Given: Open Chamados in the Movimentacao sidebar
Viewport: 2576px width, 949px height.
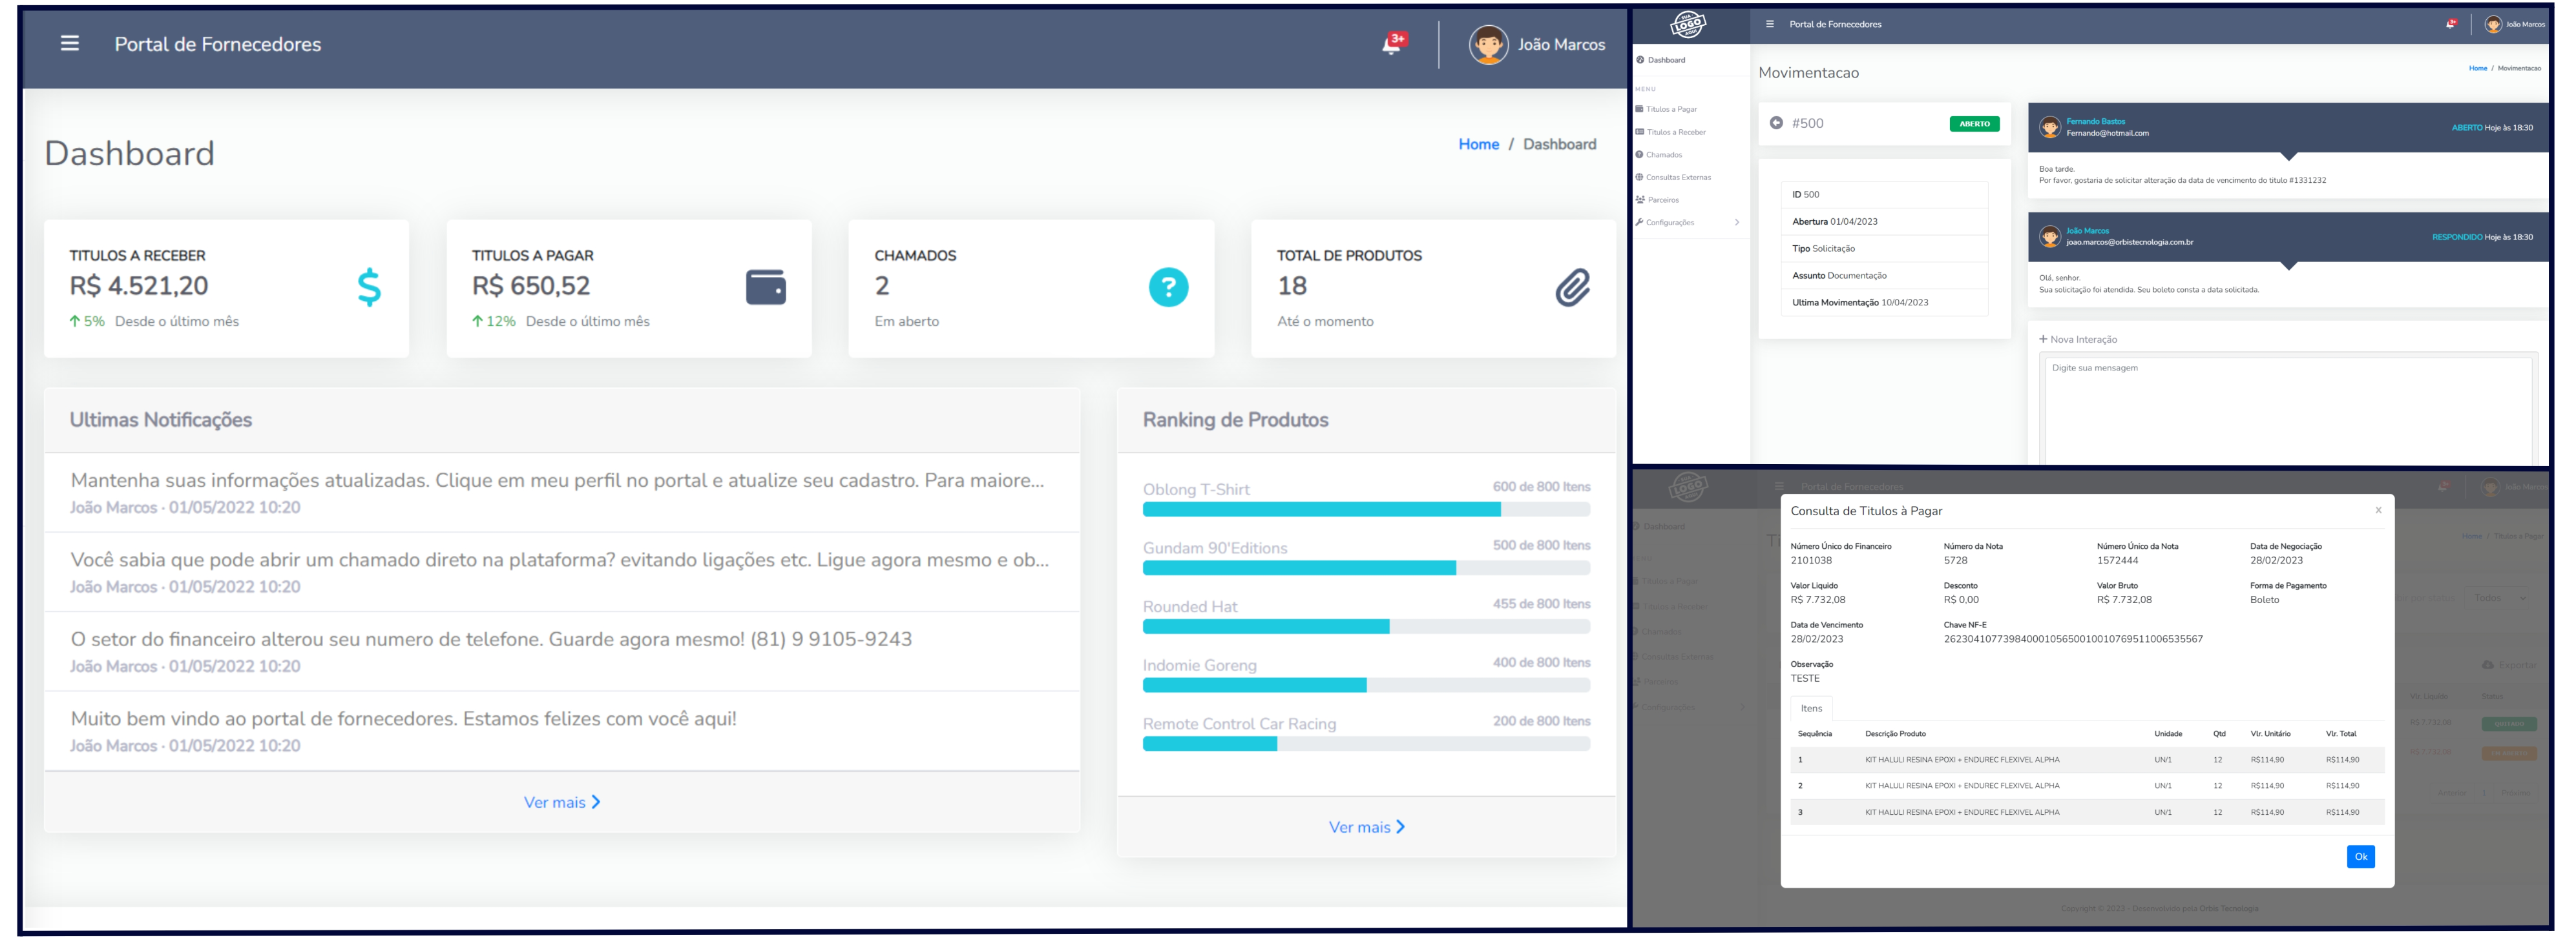Looking at the screenshot, I should (1663, 155).
